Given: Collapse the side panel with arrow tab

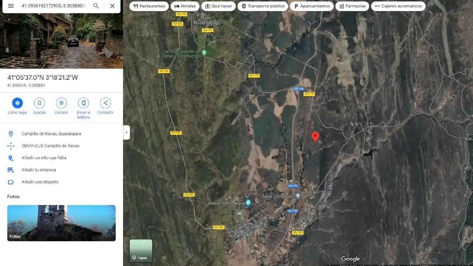Looking at the screenshot, I should [126, 132].
